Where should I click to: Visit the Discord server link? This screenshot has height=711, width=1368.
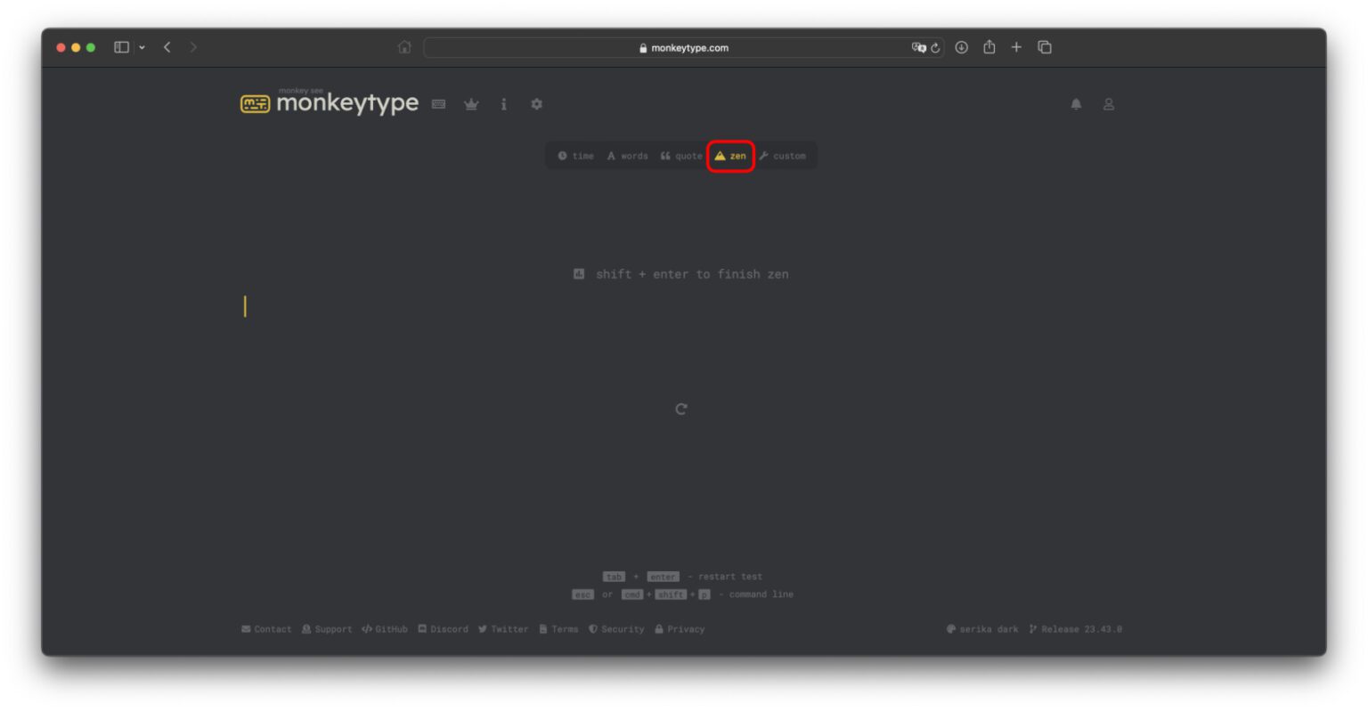pyautogui.click(x=444, y=629)
